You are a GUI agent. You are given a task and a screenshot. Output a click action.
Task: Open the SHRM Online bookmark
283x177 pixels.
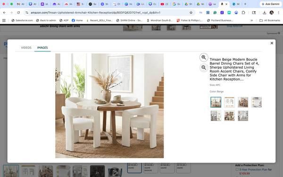click(129, 20)
